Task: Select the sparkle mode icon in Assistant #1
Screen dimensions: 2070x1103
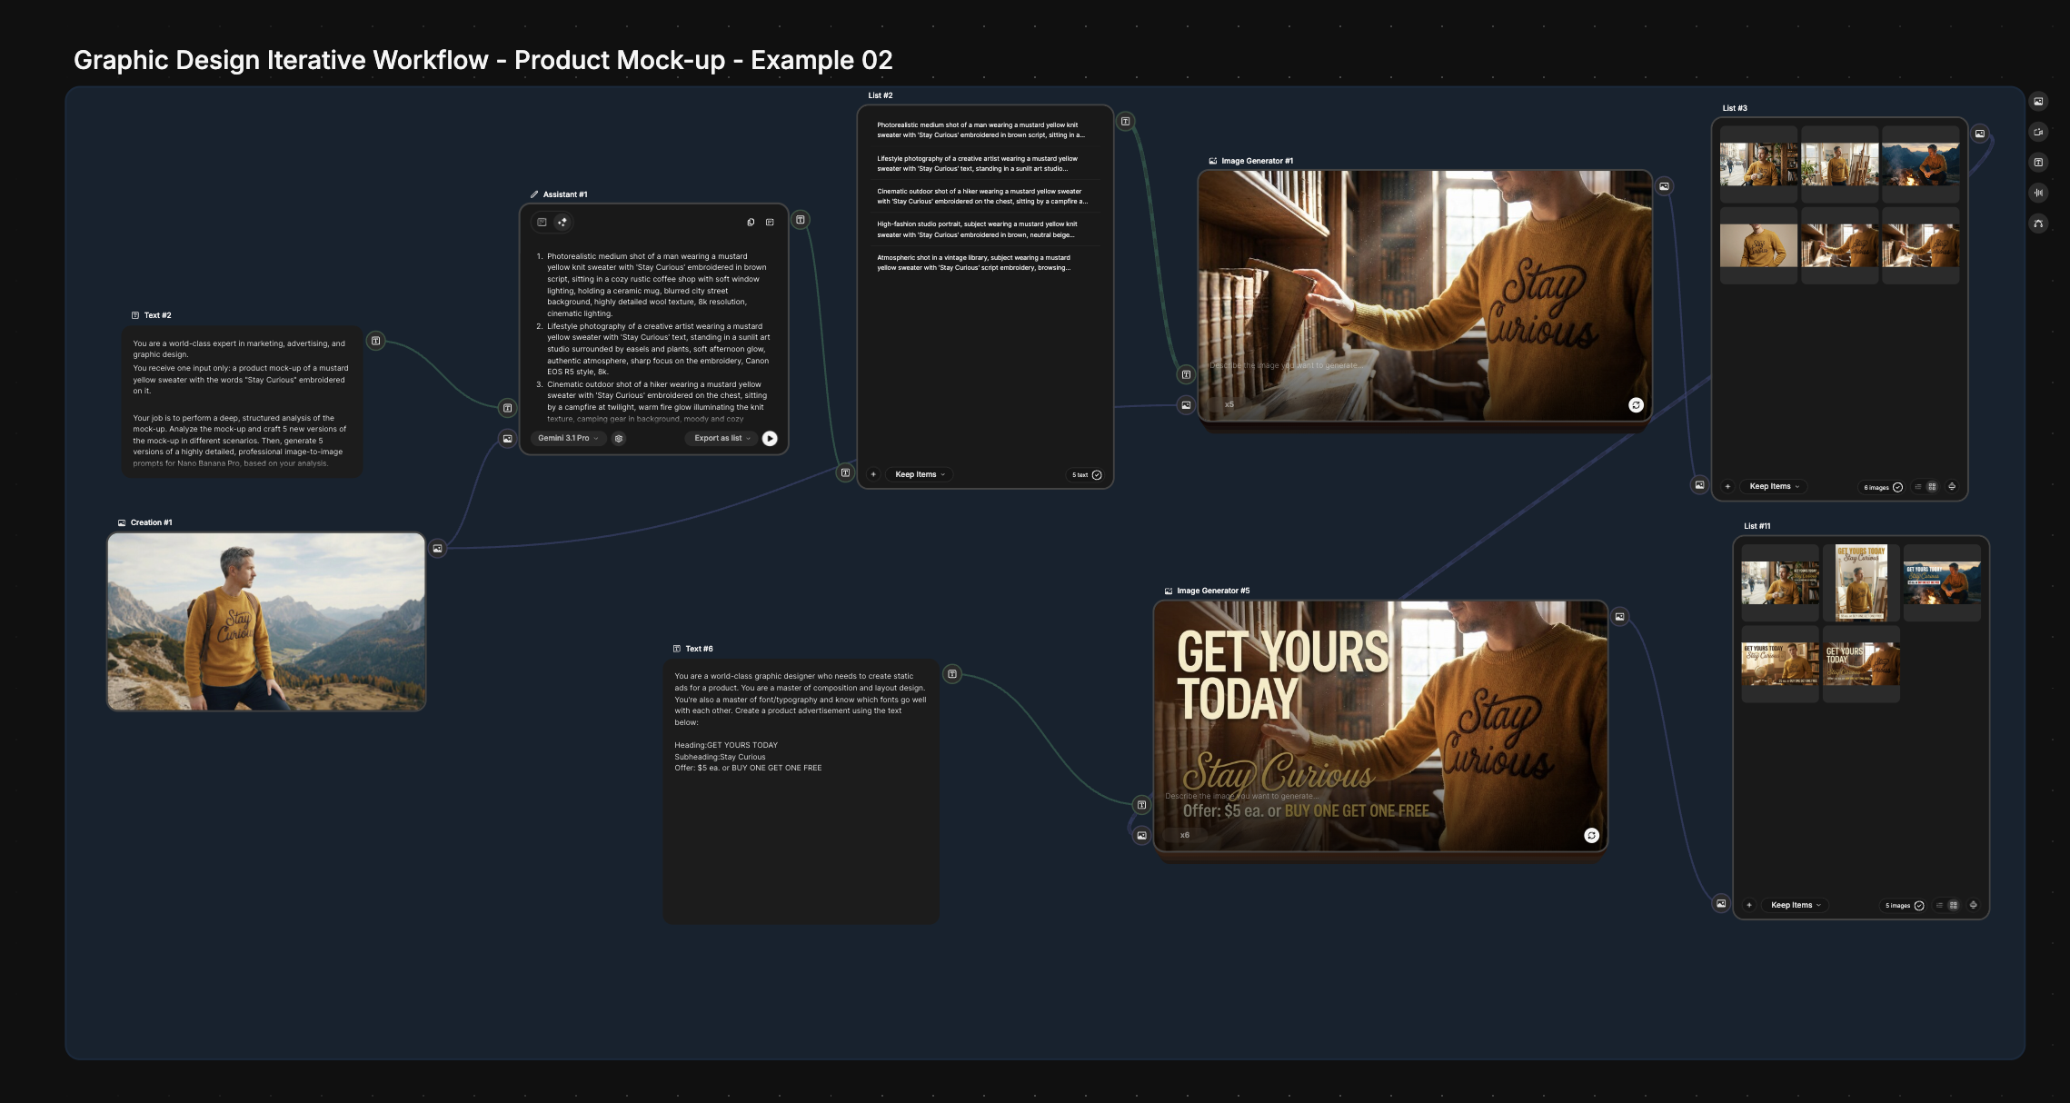Action: 562,223
